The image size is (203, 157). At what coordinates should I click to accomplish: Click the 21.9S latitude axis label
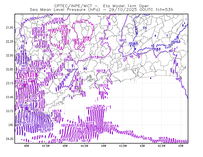click(10, 28)
